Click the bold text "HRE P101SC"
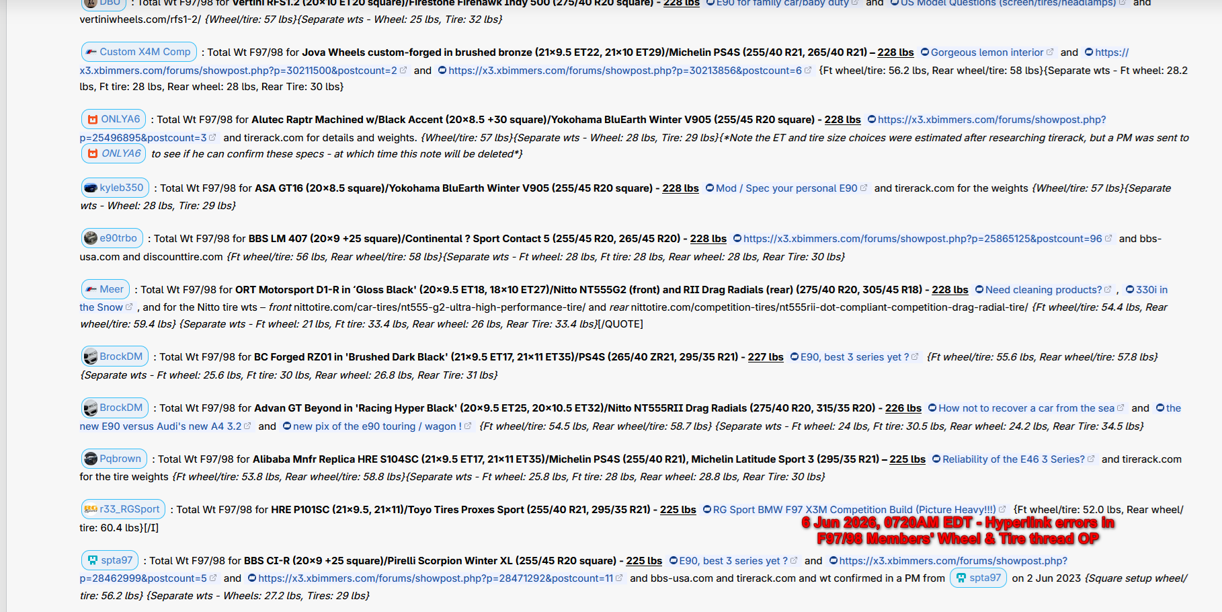 coord(300,510)
